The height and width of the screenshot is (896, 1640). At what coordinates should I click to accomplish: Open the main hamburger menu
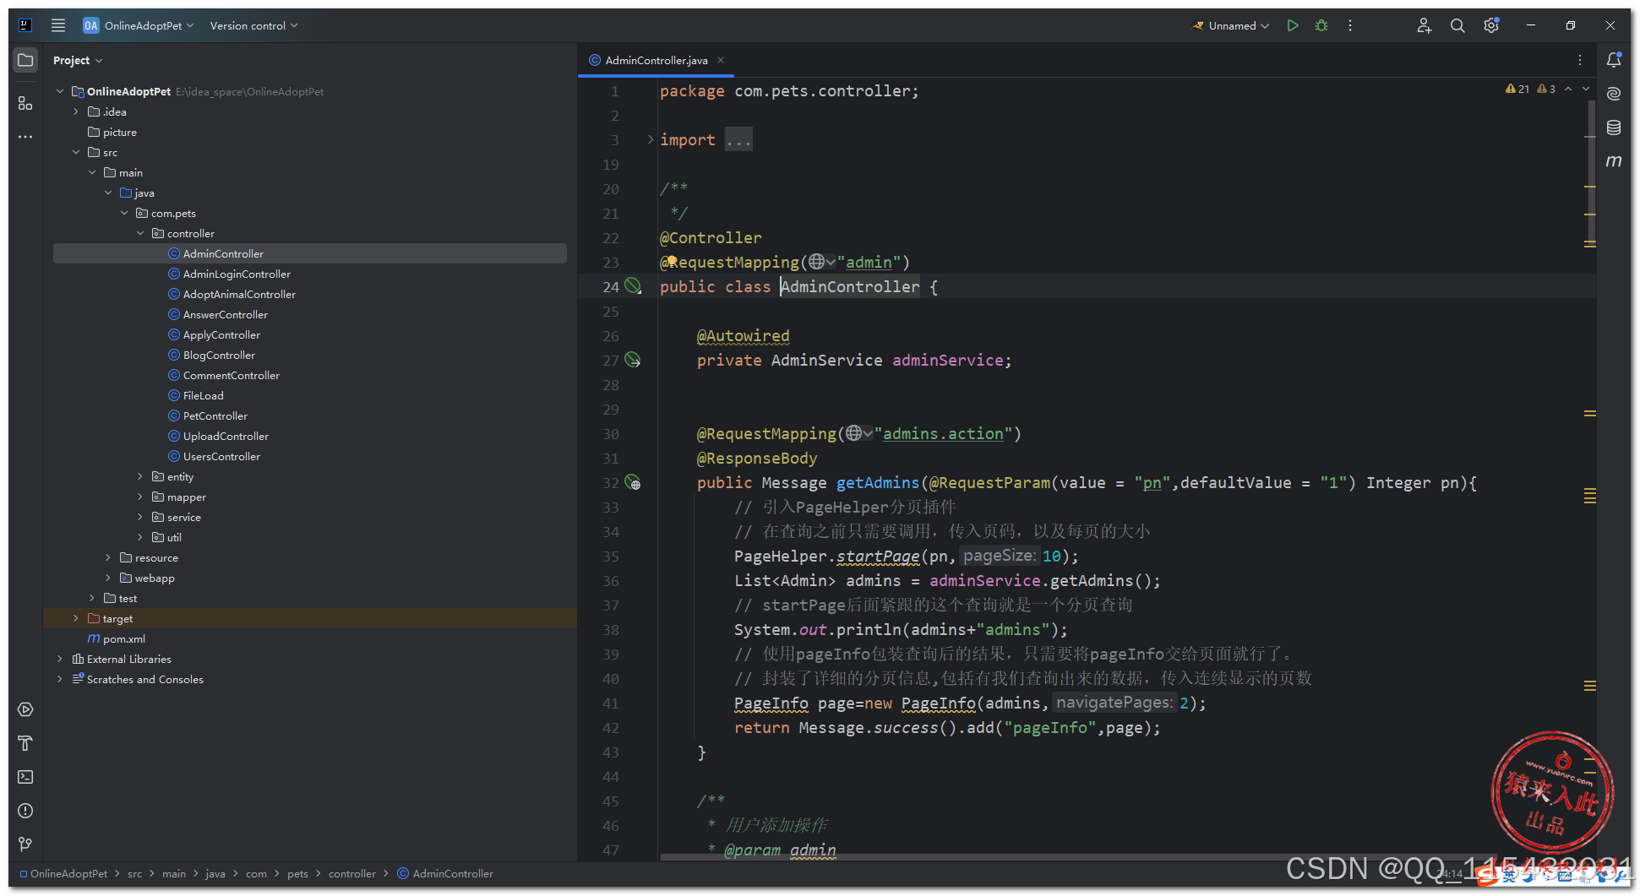58,25
